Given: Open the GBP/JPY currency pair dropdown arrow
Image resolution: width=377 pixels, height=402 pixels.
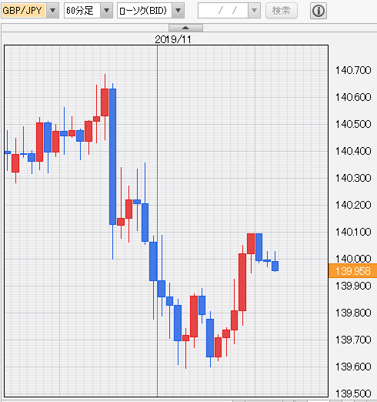Looking at the screenshot, I should tap(53, 11).
